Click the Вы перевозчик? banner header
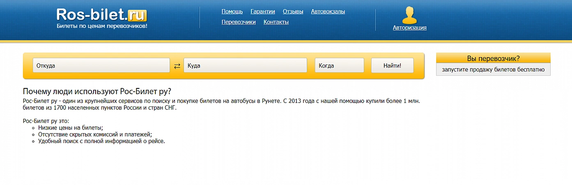Screen dimensions: 572x185 [493, 58]
